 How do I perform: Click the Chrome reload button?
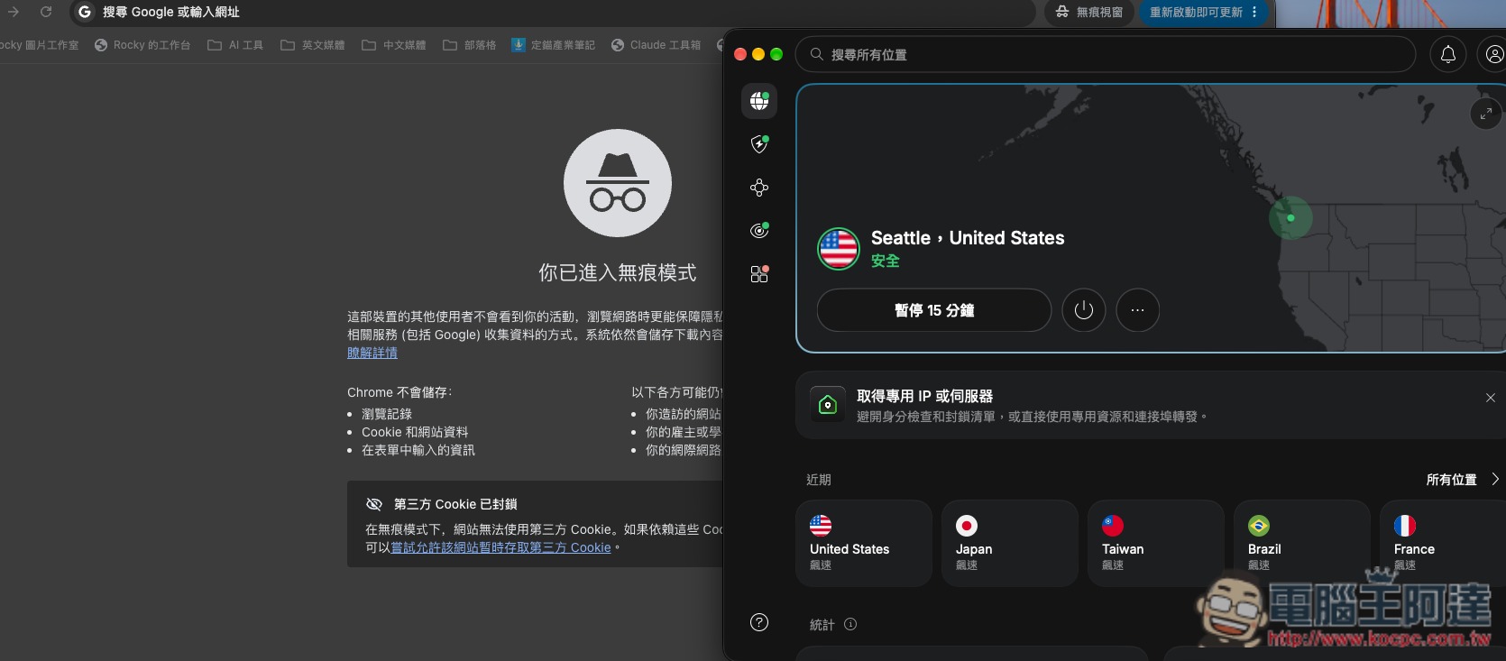(46, 12)
